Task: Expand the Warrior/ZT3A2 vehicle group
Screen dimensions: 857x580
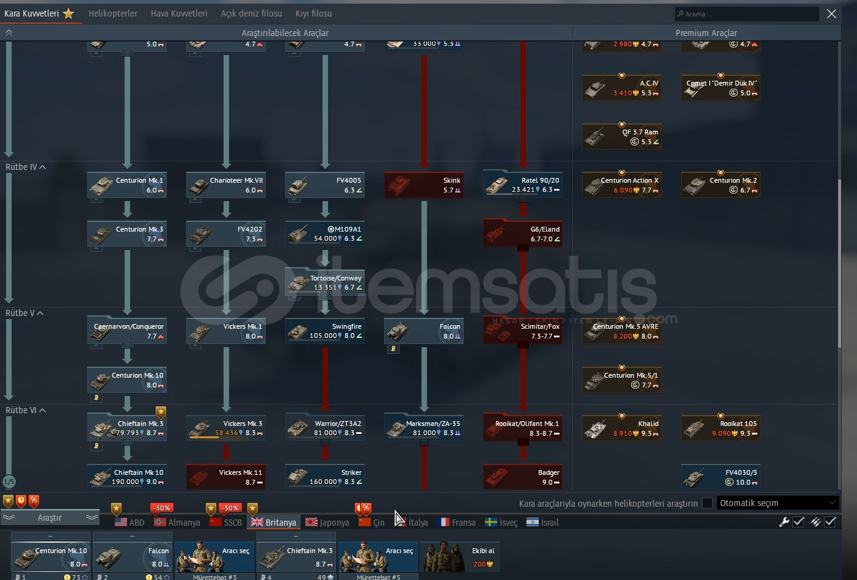Action: coord(325,428)
